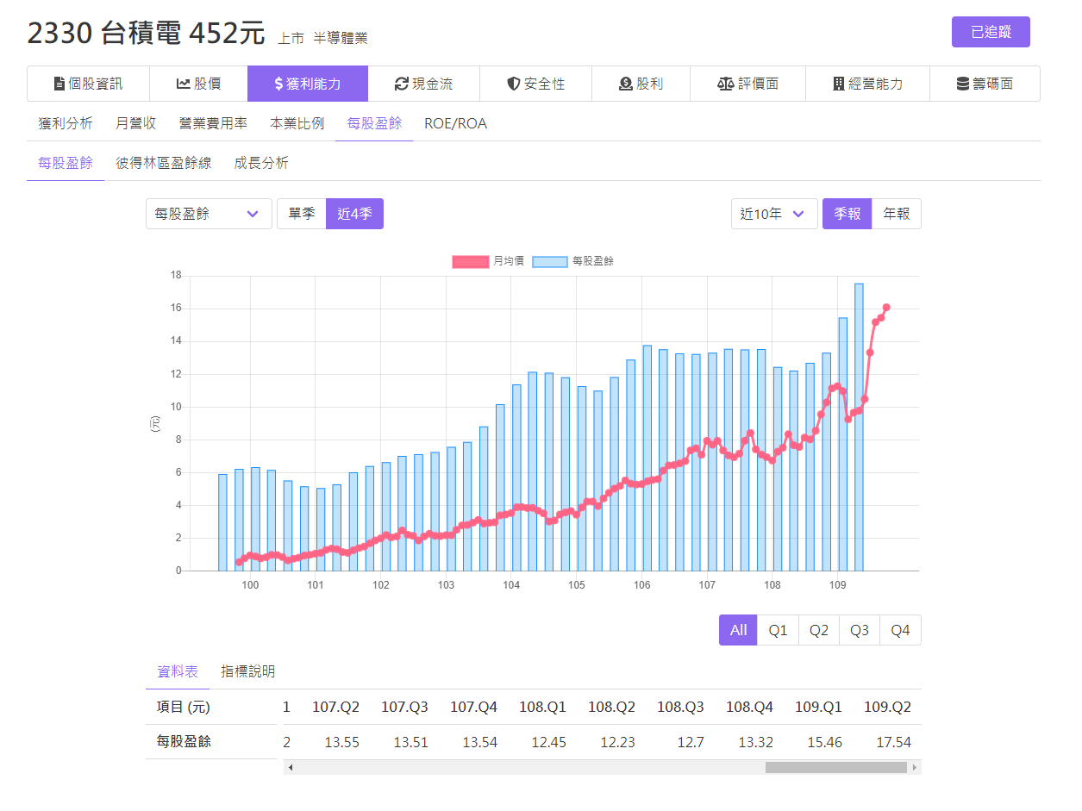
Task: Expand the 每股盈餘 metric dropdown
Action: tap(209, 214)
